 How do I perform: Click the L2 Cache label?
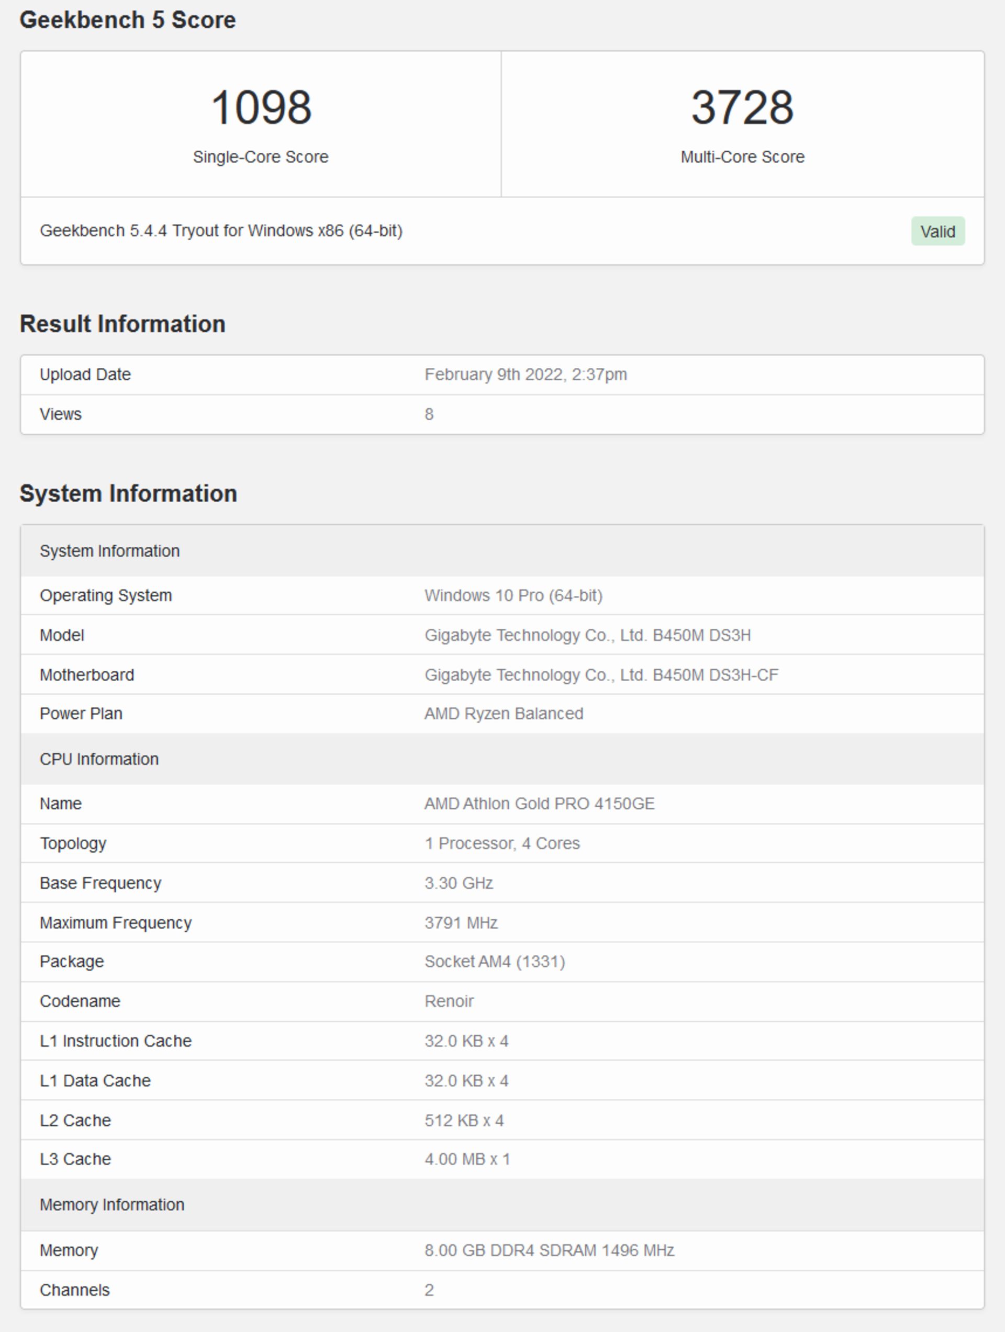tap(75, 1121)
